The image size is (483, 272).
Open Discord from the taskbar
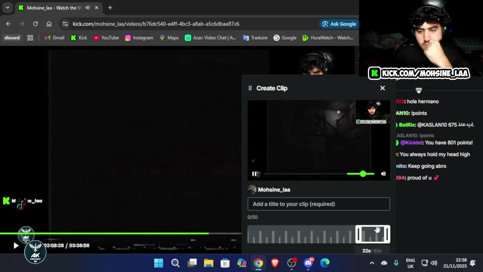[x=308, y=263]
